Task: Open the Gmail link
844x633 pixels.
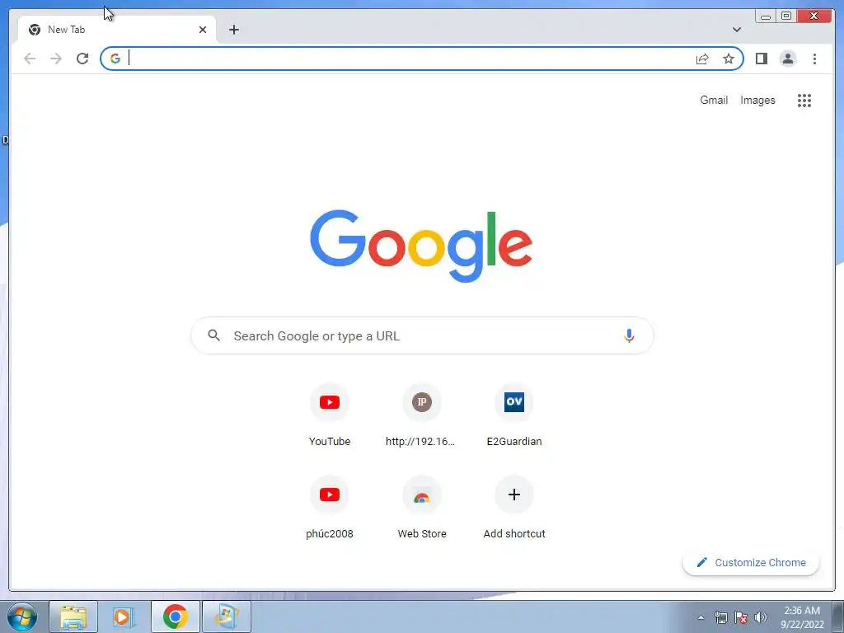Action: (714, 100)
